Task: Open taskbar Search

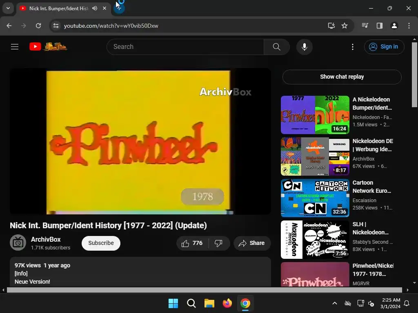Action: click(x=191, y=303)
